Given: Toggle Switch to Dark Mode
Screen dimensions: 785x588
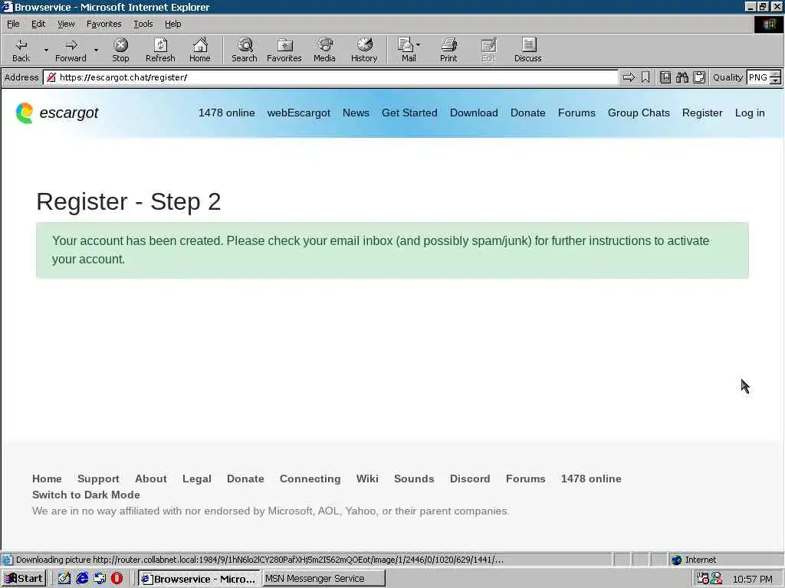Looking at the screenshot, I should pyautogui.click(x=86, y=495).
